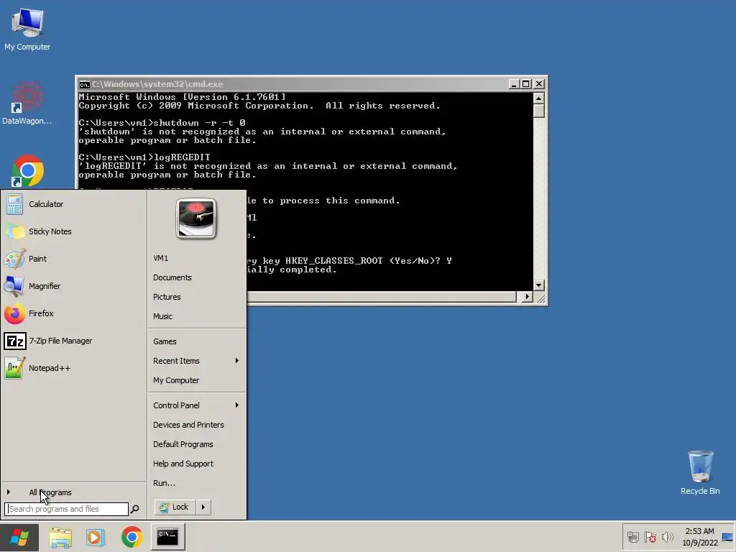Click the volume speaker tray icon
This screenshot has height=552, width=736.
pos(668,537)
